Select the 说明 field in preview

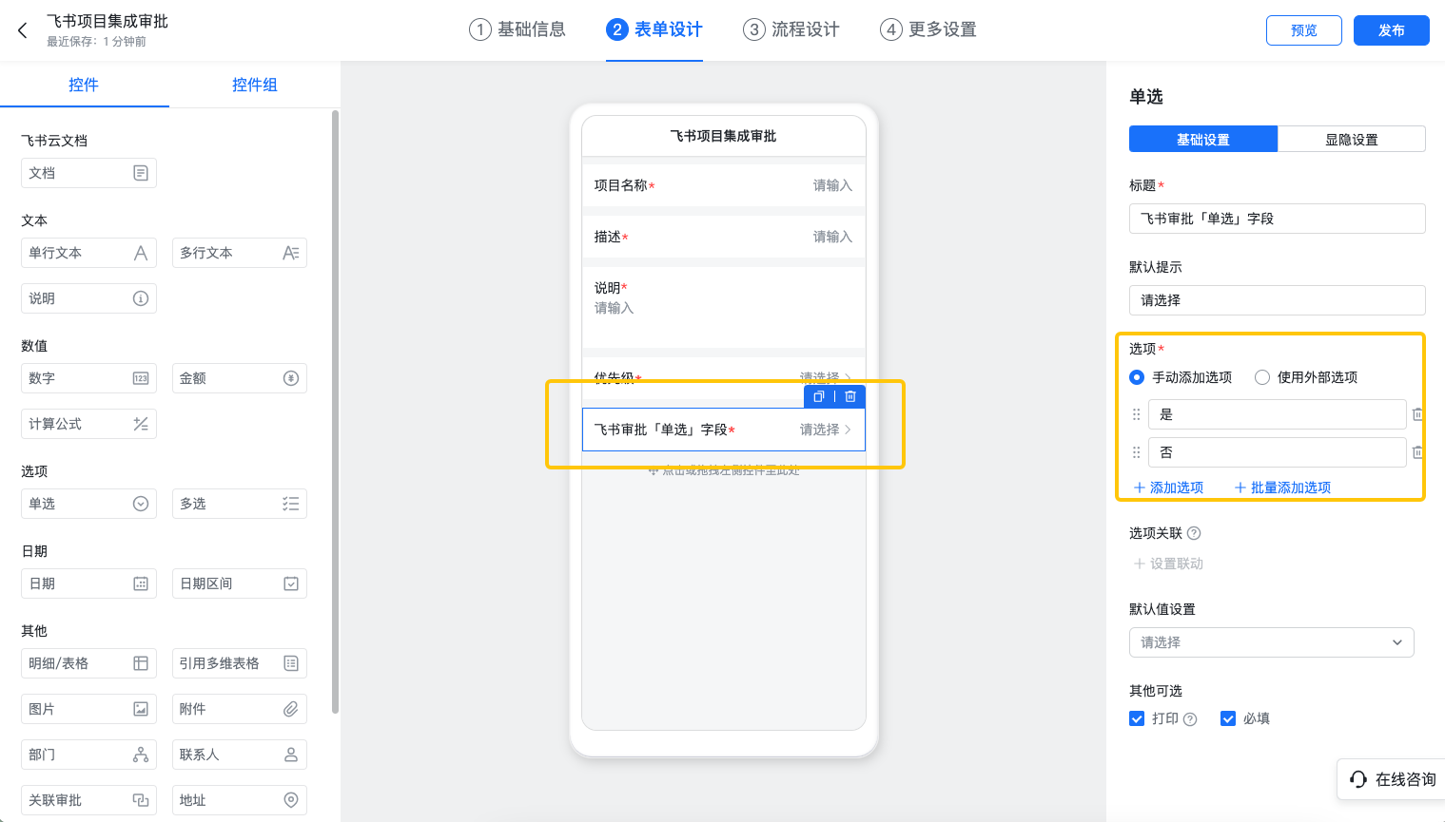(724, 308)
